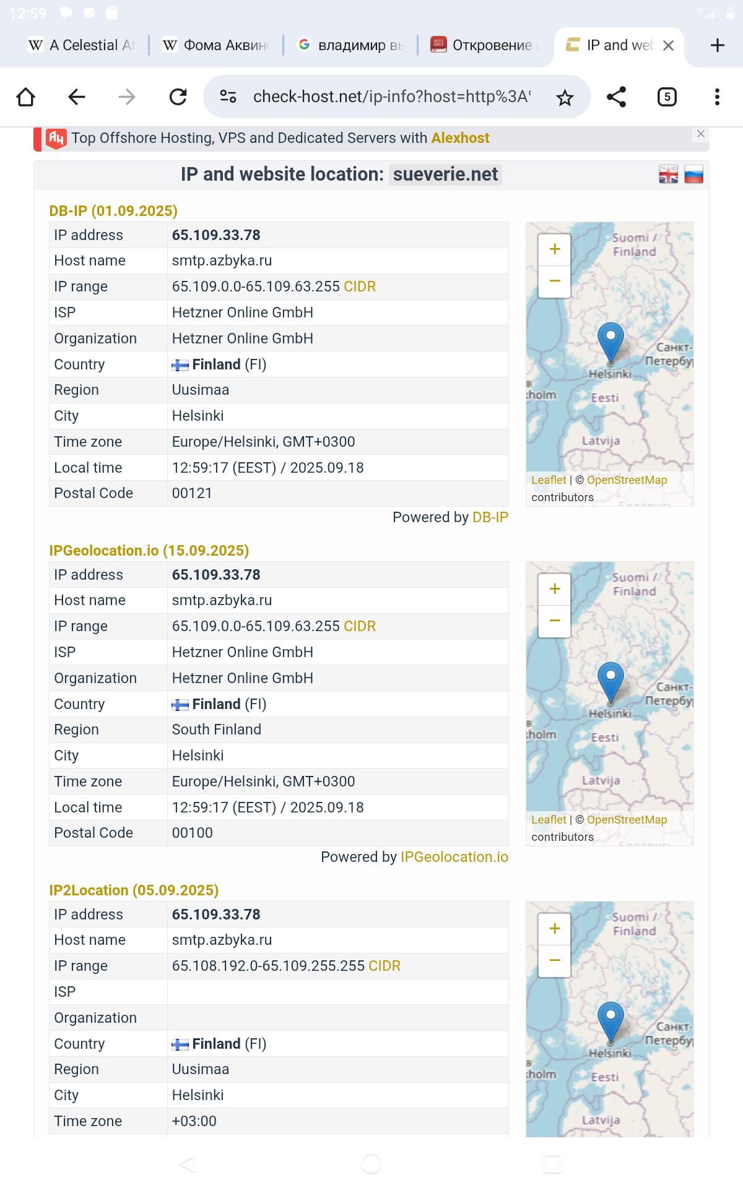Reload the check-host page
This screenshot has height=1188, width=743.
click(x=178, y=97)
